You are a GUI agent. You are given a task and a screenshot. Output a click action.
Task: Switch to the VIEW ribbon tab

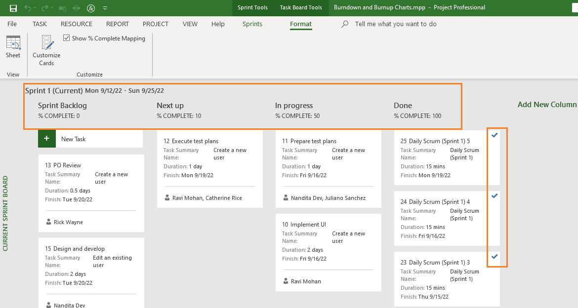point(190,24)
